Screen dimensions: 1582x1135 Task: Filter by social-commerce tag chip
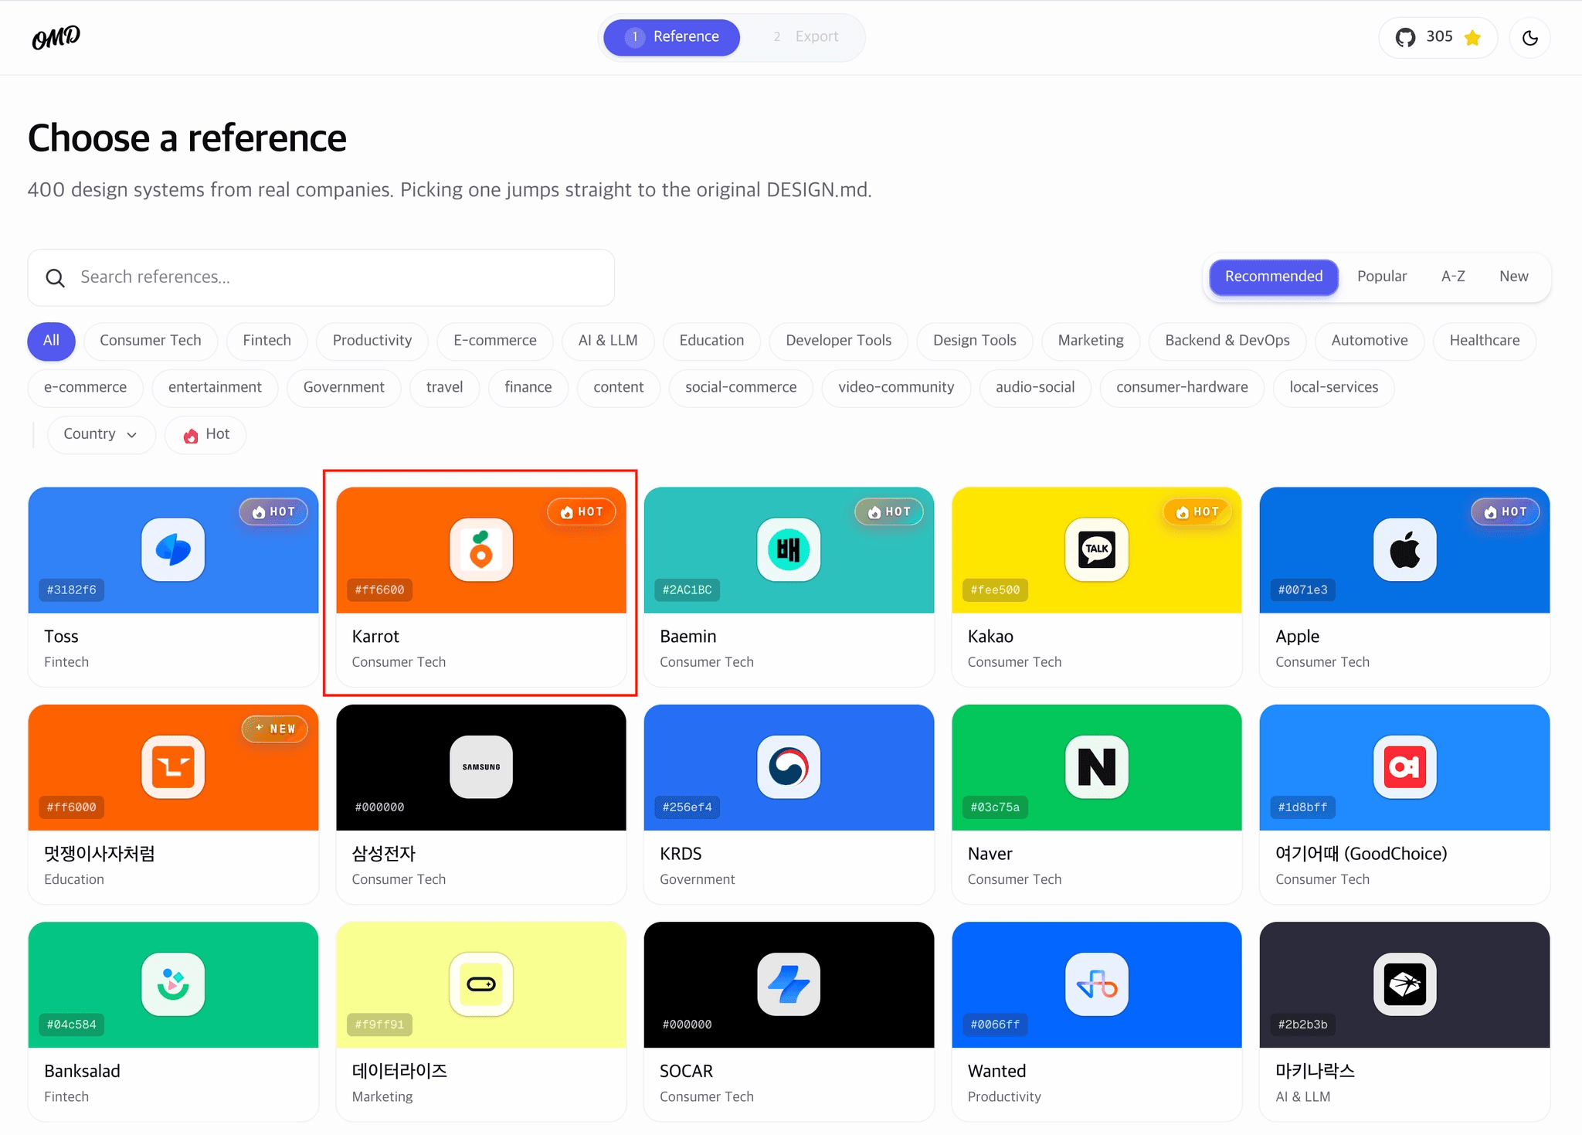[x=741, y=387]
